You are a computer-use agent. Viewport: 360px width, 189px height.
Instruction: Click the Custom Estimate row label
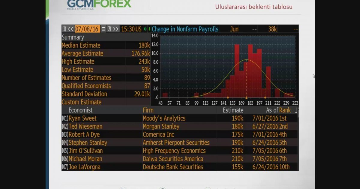(82, 102)
